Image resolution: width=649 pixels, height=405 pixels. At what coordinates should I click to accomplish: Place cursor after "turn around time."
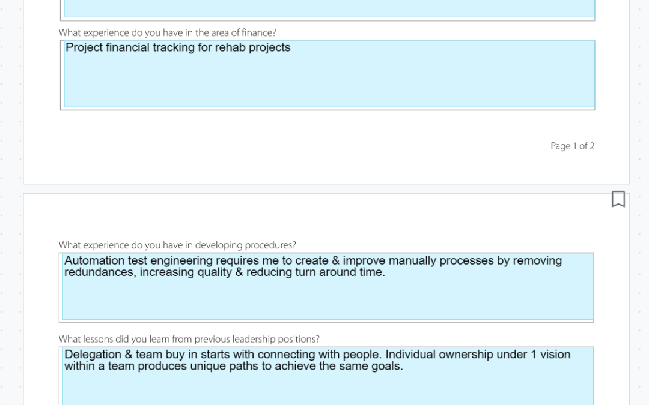386,272
